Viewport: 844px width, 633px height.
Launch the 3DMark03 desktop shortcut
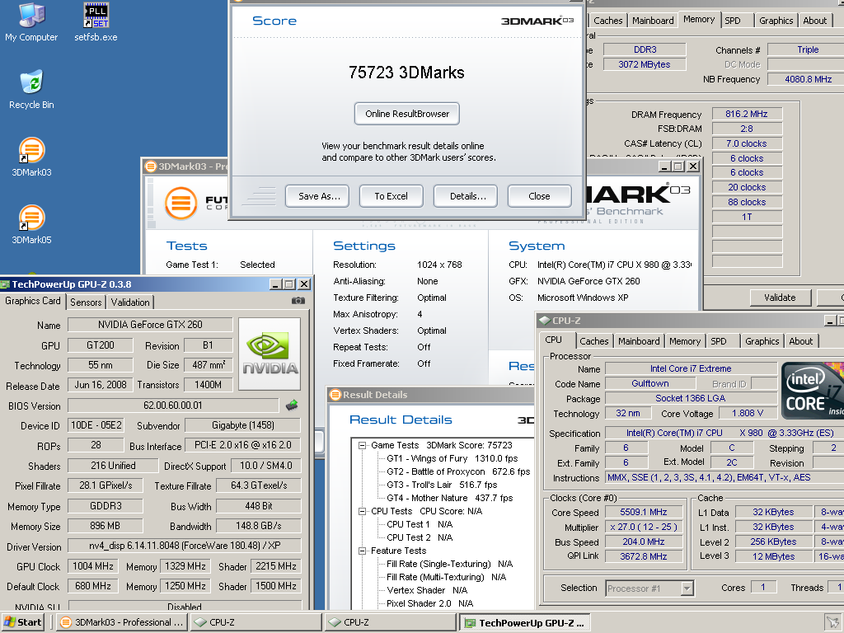coord(31,157)
